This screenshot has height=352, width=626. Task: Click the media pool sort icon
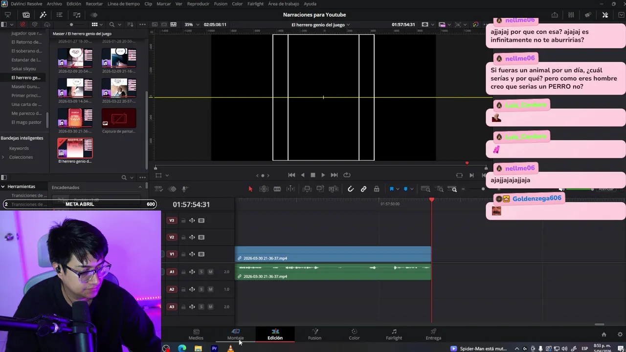[x=130, y=24]
